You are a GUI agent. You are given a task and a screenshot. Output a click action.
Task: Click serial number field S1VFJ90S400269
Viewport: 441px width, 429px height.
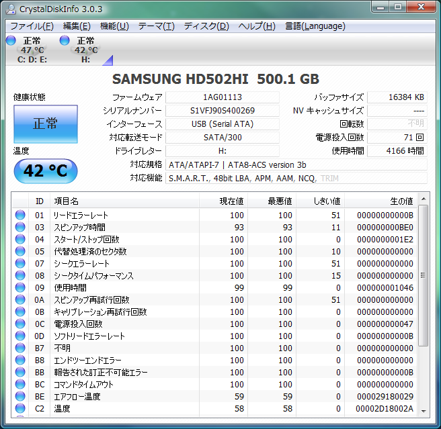(x=223, y=111)
